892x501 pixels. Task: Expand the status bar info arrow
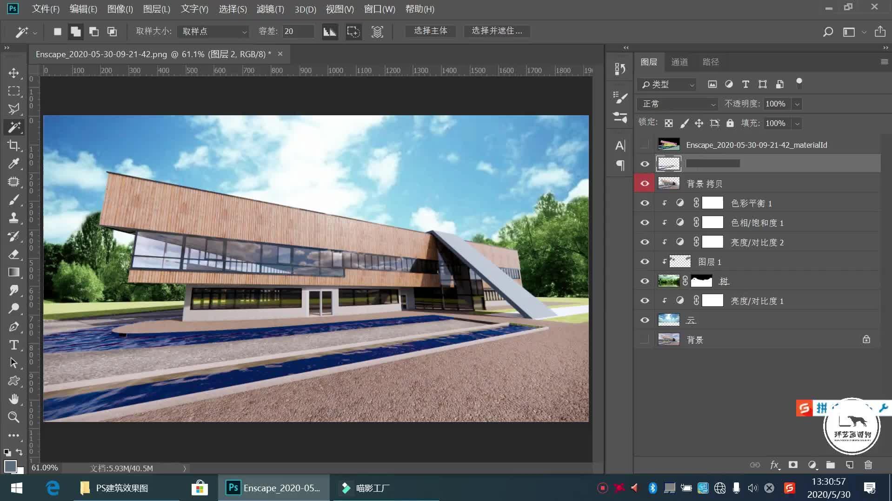185,468
